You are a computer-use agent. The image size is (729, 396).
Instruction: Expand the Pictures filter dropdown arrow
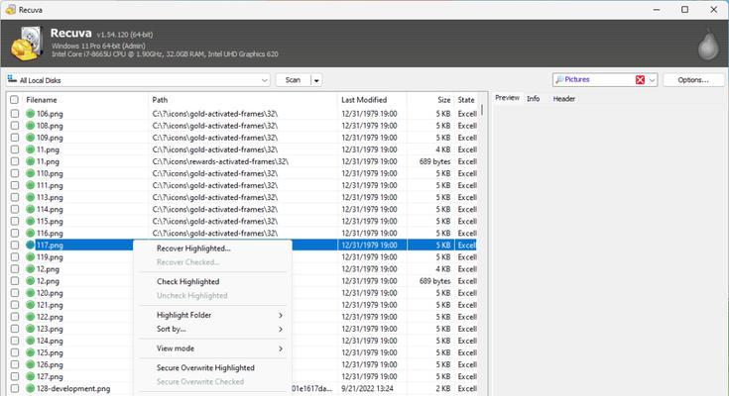click(x=652, y=80)
